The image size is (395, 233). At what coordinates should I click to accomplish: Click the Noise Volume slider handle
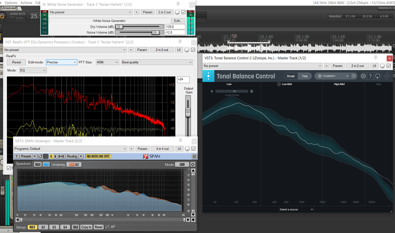coord(156,32)
